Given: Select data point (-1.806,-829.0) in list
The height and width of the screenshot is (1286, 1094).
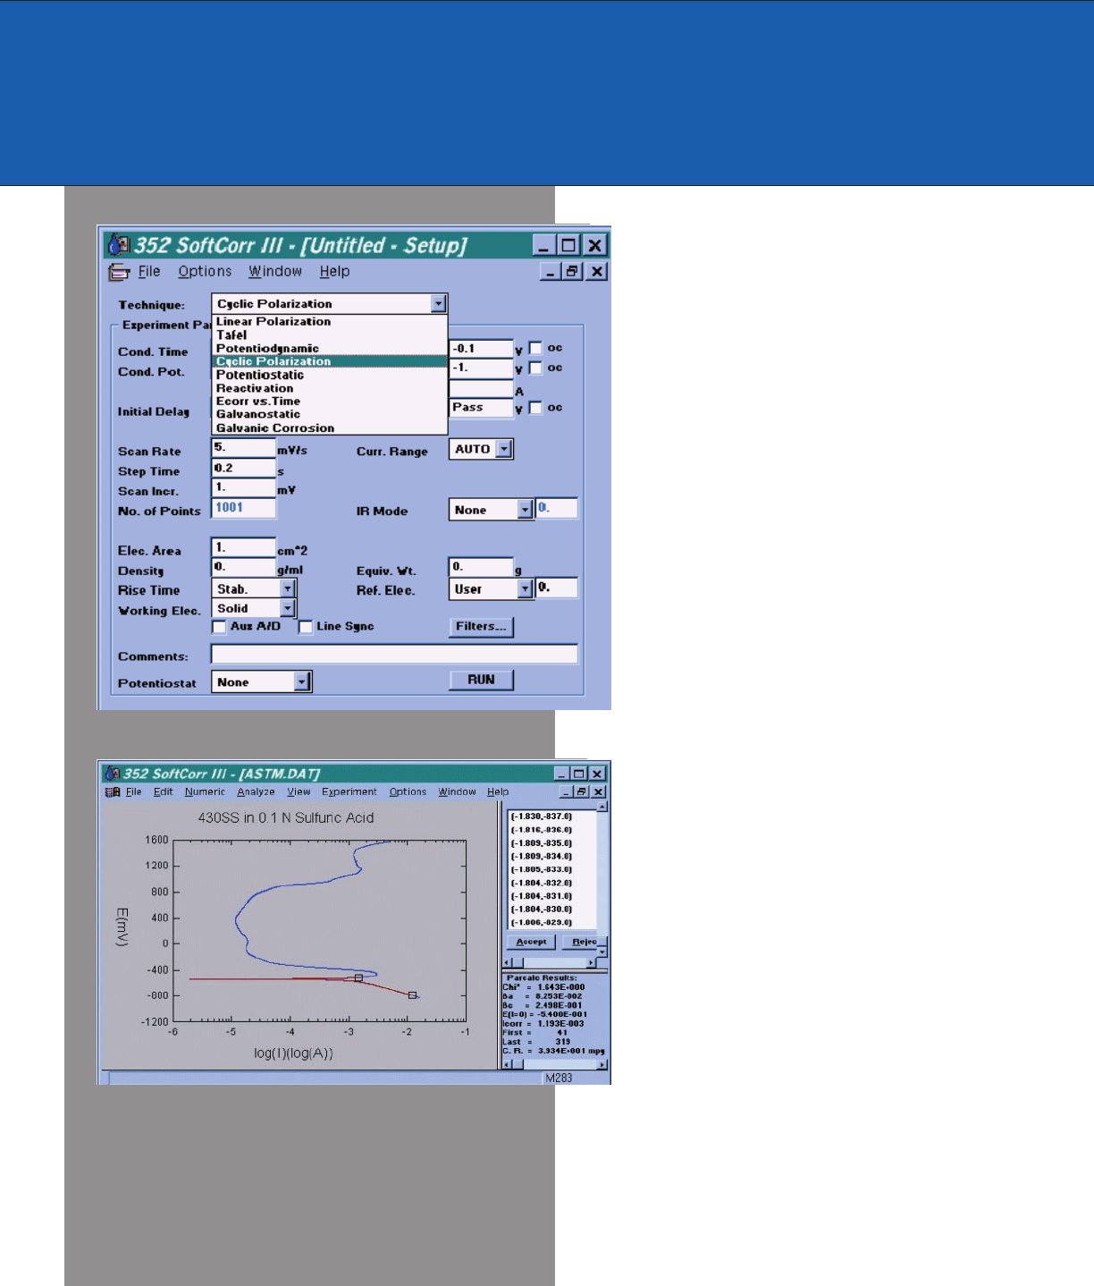Looking at the screenshot, I should coord(542,922).
